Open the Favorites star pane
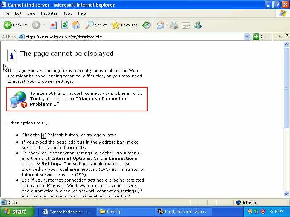 click(124, 25)
